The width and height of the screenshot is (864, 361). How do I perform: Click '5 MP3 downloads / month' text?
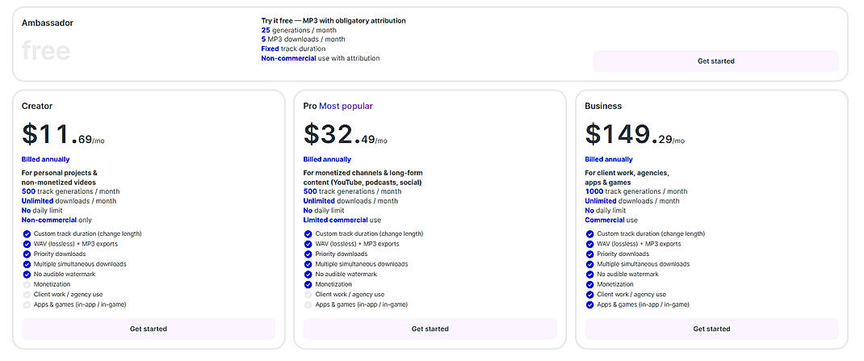303,40
